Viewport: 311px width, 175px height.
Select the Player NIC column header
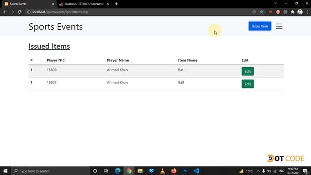(56, 60)
